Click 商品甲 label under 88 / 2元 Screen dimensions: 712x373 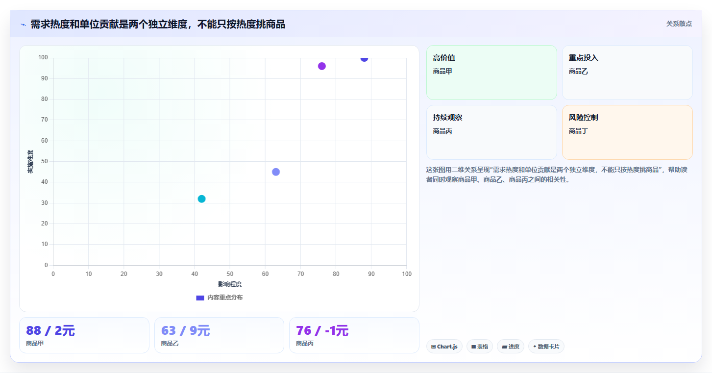pos(35,344)
